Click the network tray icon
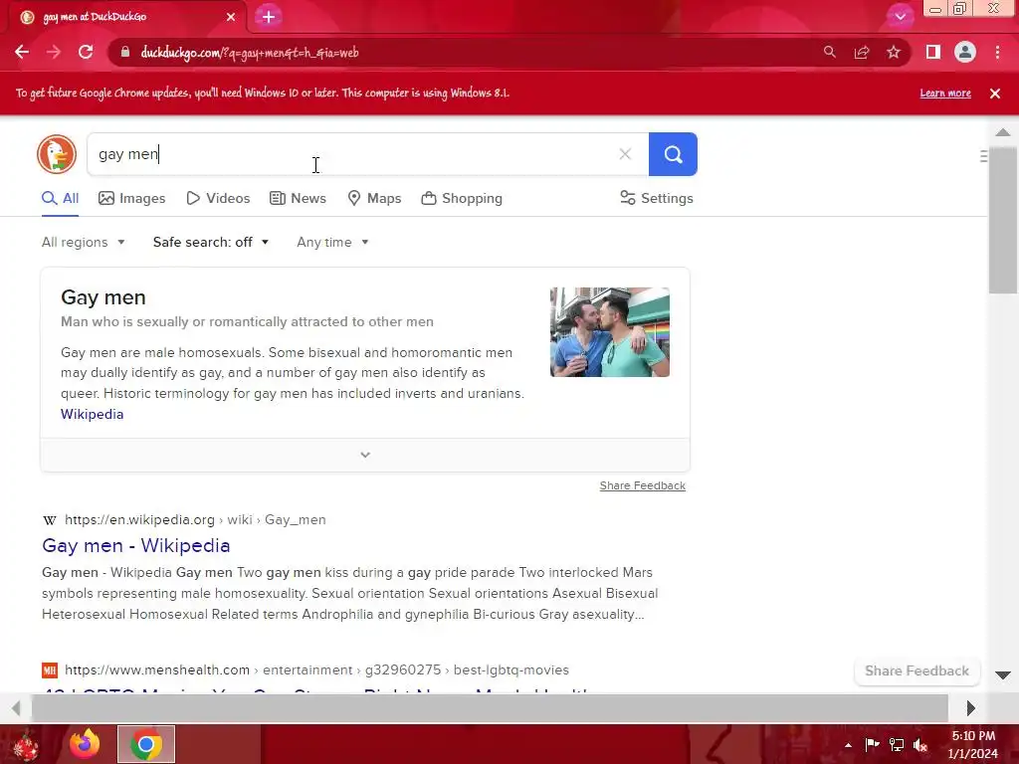The width and height of the screenshot is (1019, 764). pyautogui.click(x=897, y=744)
